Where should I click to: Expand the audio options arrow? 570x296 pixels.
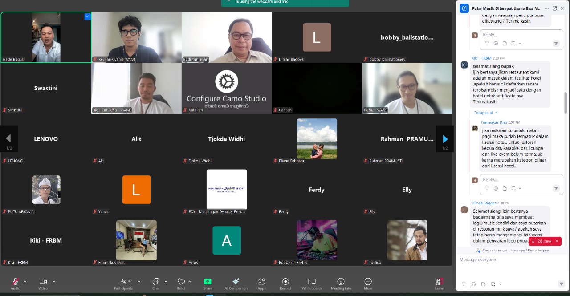point(25,281)
